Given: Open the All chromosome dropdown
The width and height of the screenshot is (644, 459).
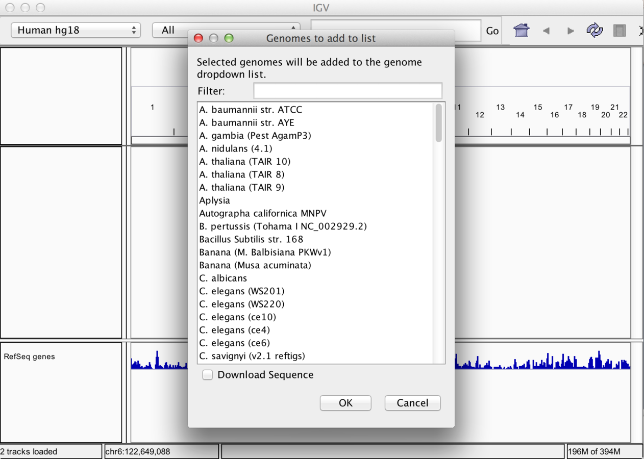Looking at the screenshot, I should 226,30.
